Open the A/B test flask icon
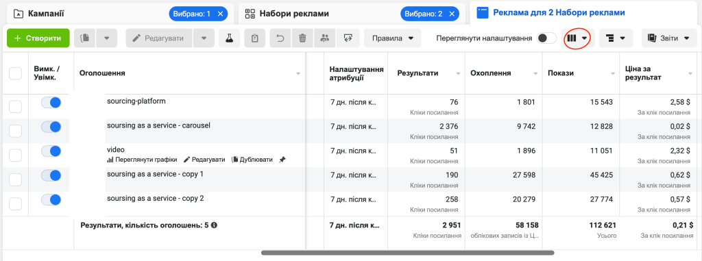This screenshot has height=261, width=702. (x=229, y=38)
